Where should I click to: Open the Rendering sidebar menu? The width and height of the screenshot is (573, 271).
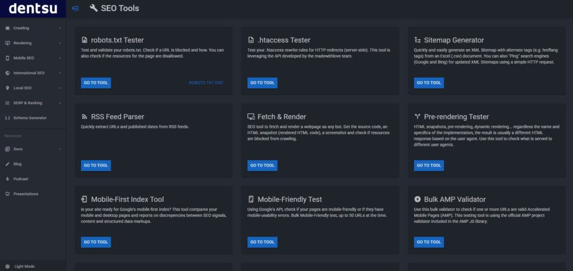click(33, 43)
